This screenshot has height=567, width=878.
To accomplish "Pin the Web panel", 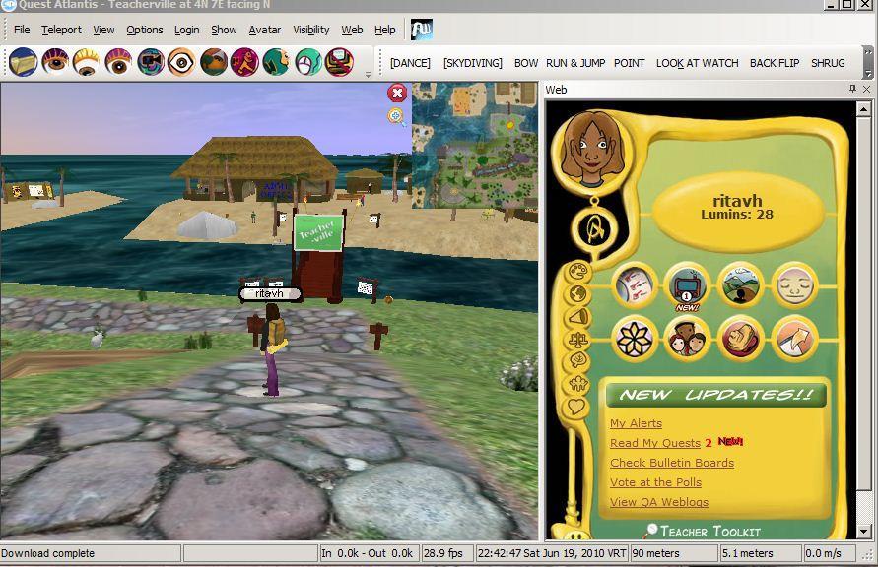I will coord(852,89).
